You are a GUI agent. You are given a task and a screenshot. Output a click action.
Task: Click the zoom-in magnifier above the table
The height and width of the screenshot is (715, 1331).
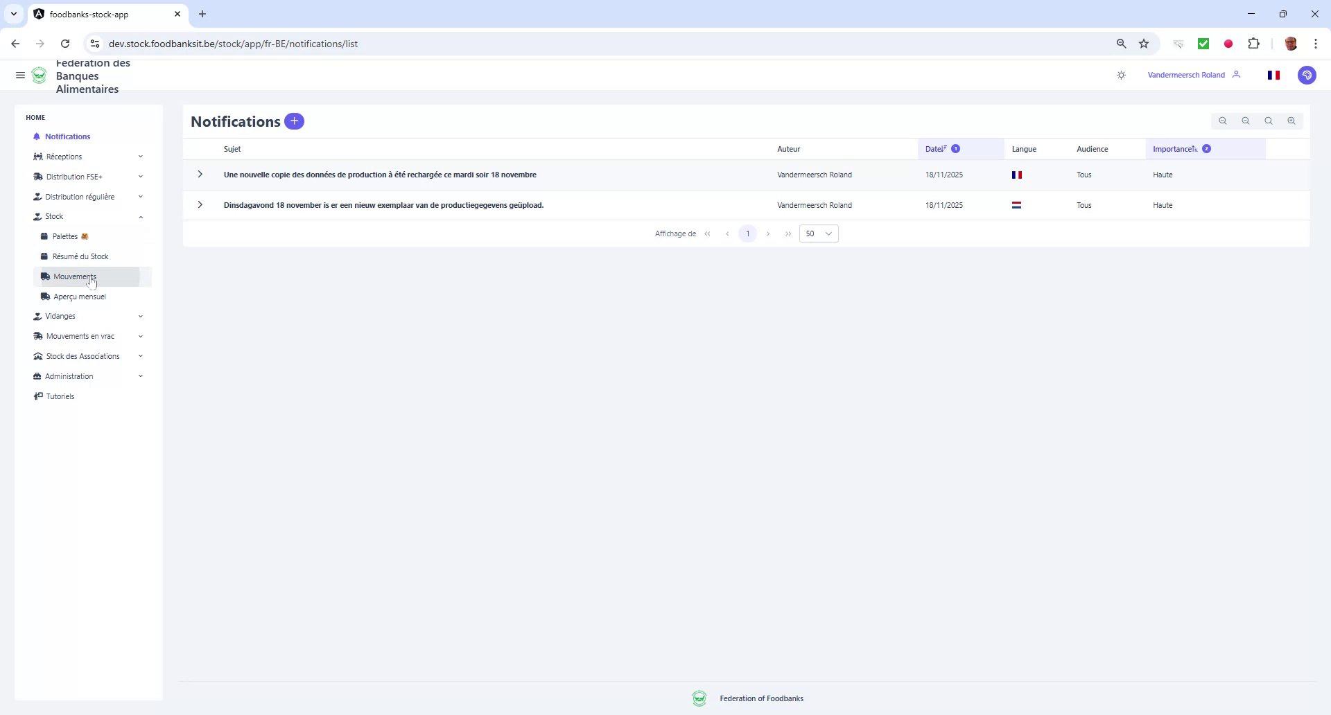tap(1291, 121)
